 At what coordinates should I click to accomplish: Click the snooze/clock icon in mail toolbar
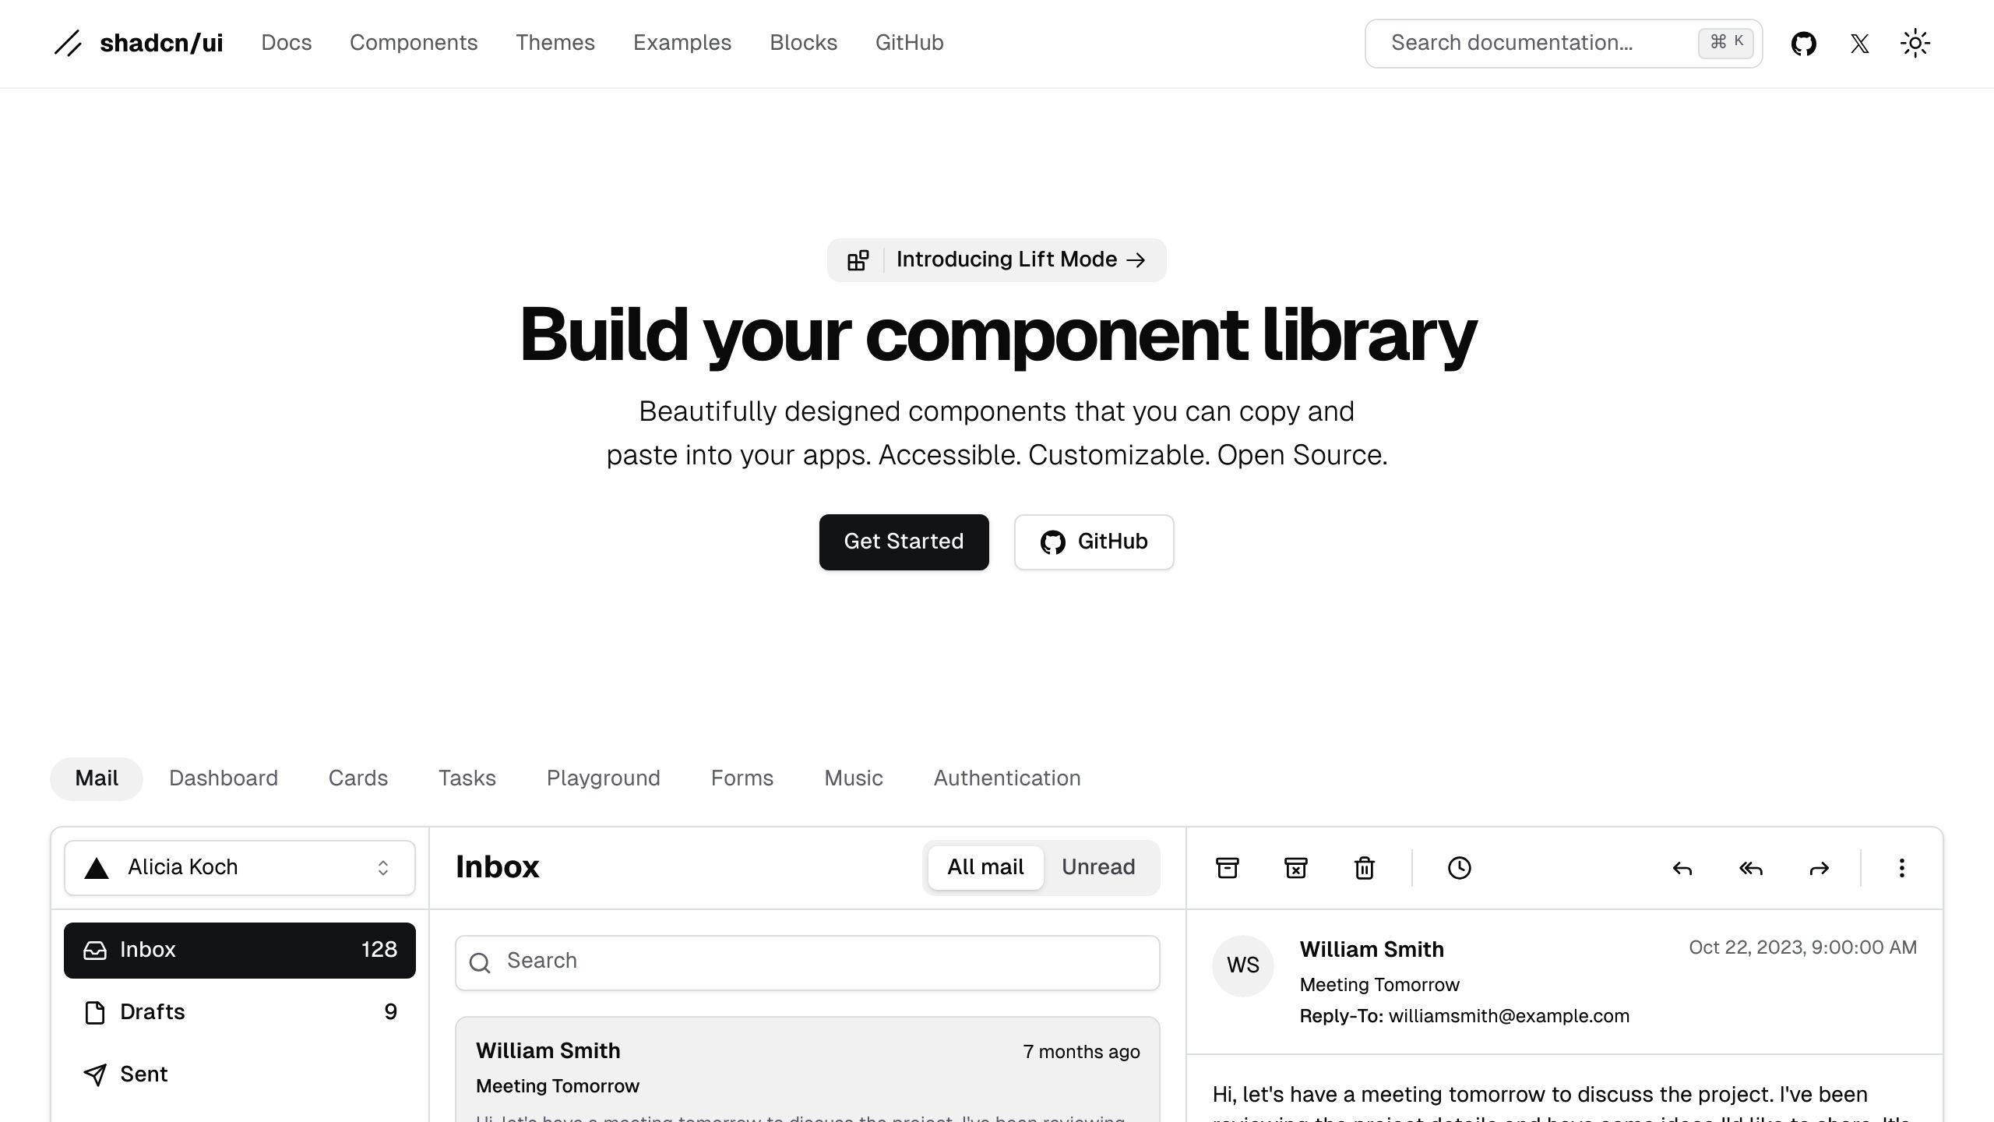click(x=1459, y=867)
